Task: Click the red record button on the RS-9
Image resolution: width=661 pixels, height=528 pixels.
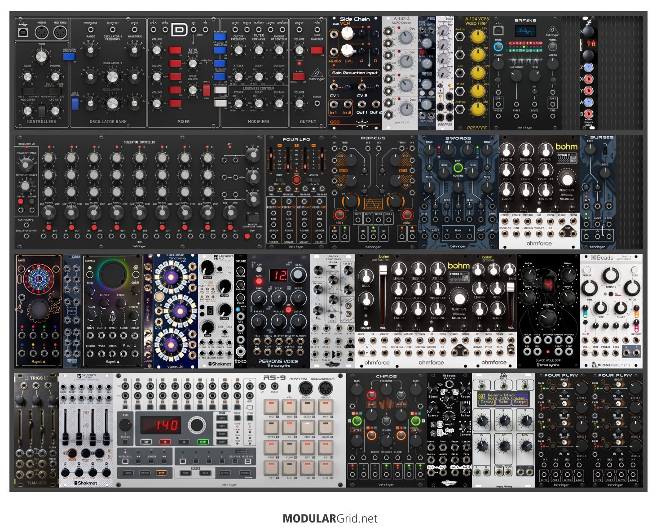Action: pos(165,442)
